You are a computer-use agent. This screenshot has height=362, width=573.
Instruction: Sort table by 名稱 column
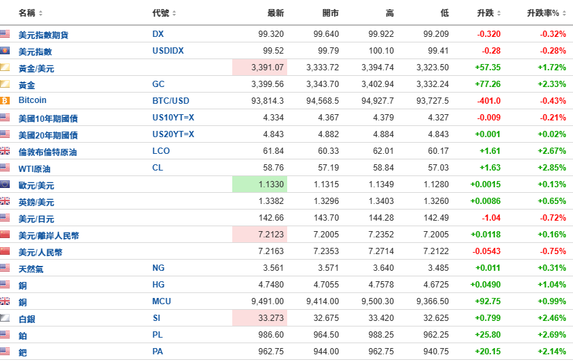pyautogui.click(x=31, y=13)
